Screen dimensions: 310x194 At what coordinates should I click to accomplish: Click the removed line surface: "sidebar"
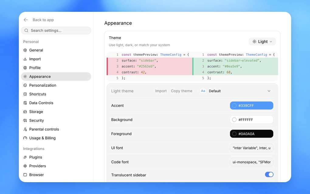(150, 61)
